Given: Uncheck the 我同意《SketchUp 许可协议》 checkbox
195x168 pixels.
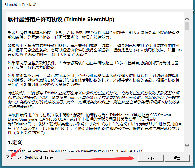Looking at the screenshot, I should (x=8, y=157).
